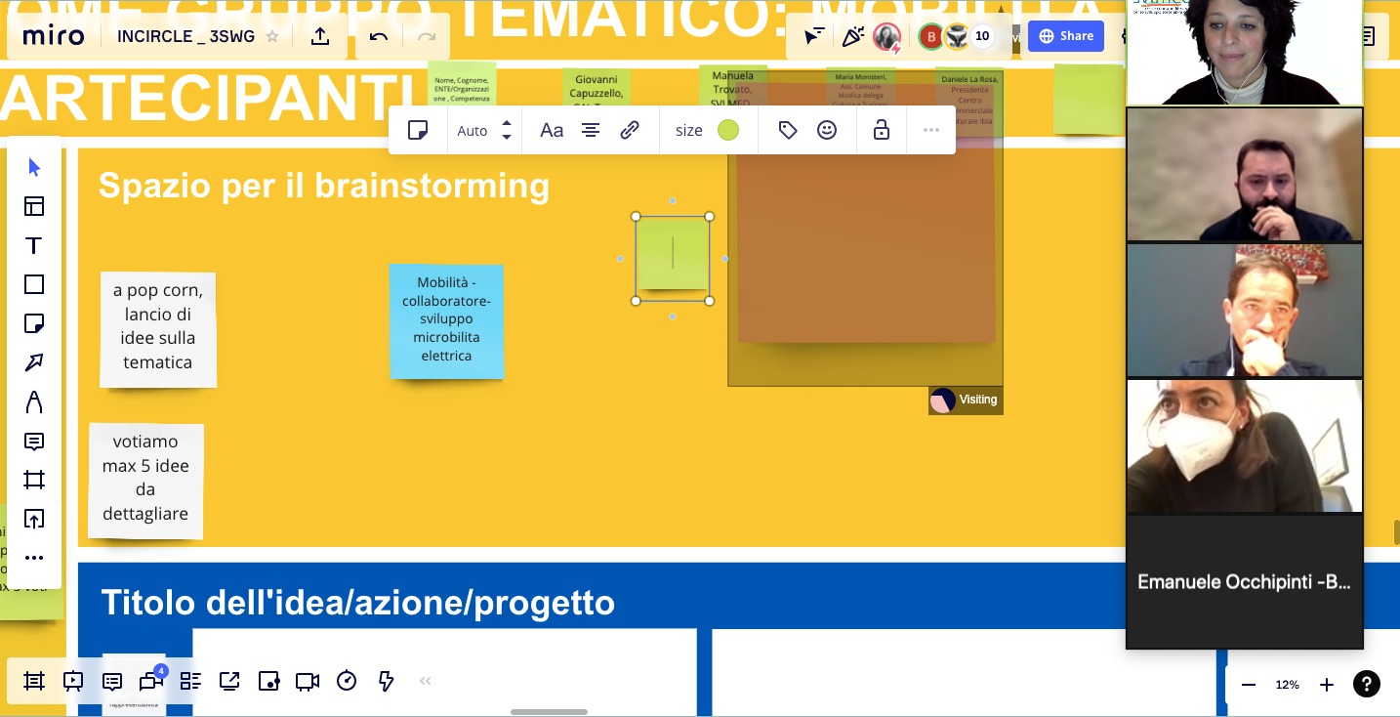Open the sticky note size option
The image size is (1400, 717).
689,130
